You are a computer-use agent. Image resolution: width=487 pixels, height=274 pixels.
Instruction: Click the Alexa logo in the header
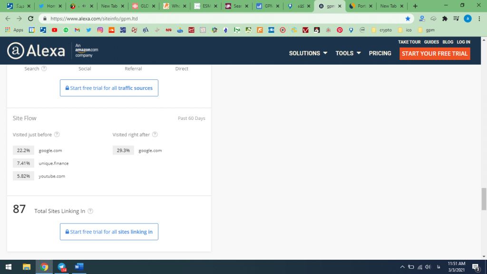pyautogui.click(x=36, y=51)
